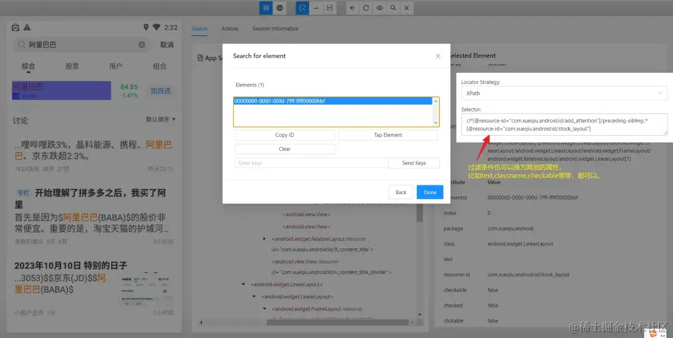The image size is (673, 338).
Task: Click the Back button in dialog
Action: 401,192
